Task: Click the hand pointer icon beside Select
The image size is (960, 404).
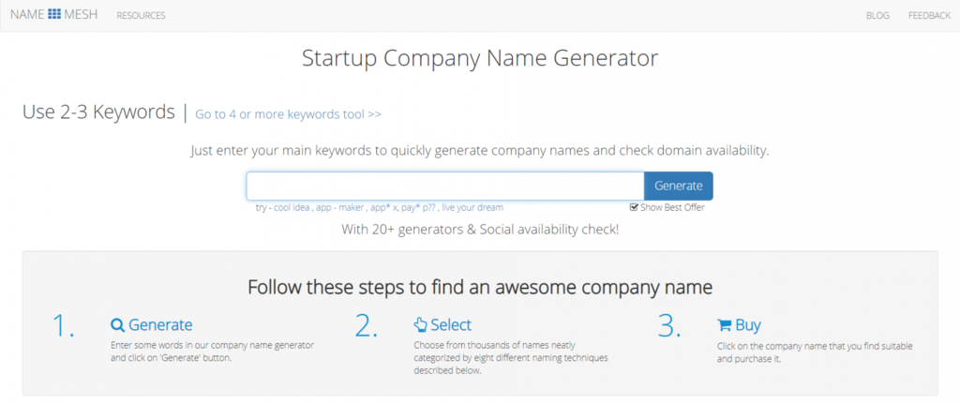Action: tap(420, 325)
